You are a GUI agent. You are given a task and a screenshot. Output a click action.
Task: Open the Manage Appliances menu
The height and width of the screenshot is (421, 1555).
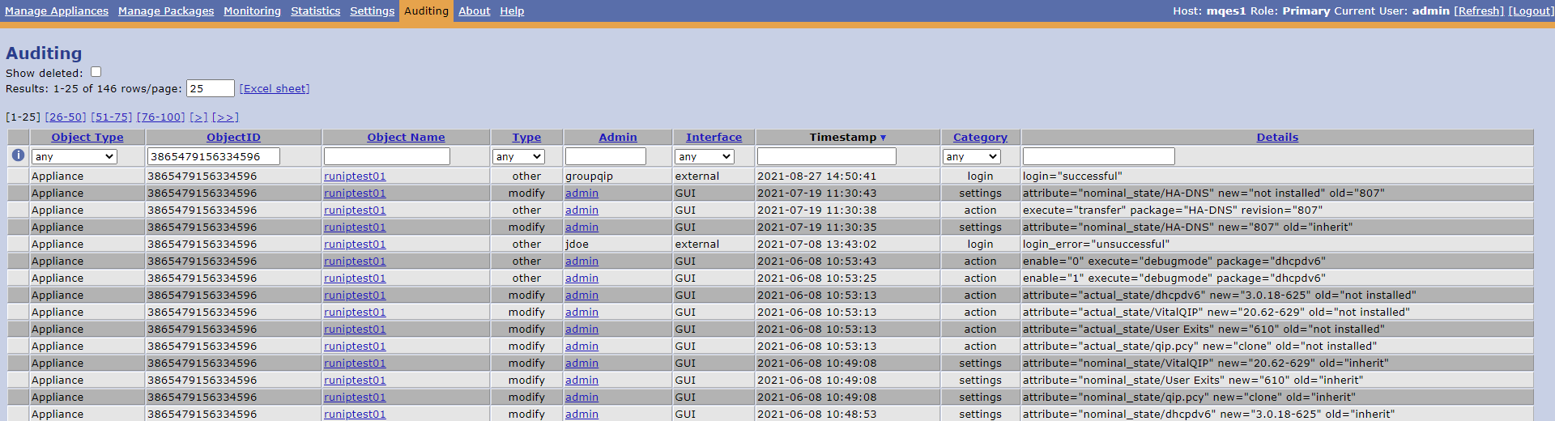(x=57, y=11)
